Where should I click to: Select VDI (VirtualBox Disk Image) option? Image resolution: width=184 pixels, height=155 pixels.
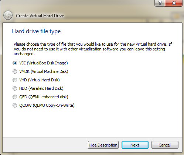coord(40,63)
